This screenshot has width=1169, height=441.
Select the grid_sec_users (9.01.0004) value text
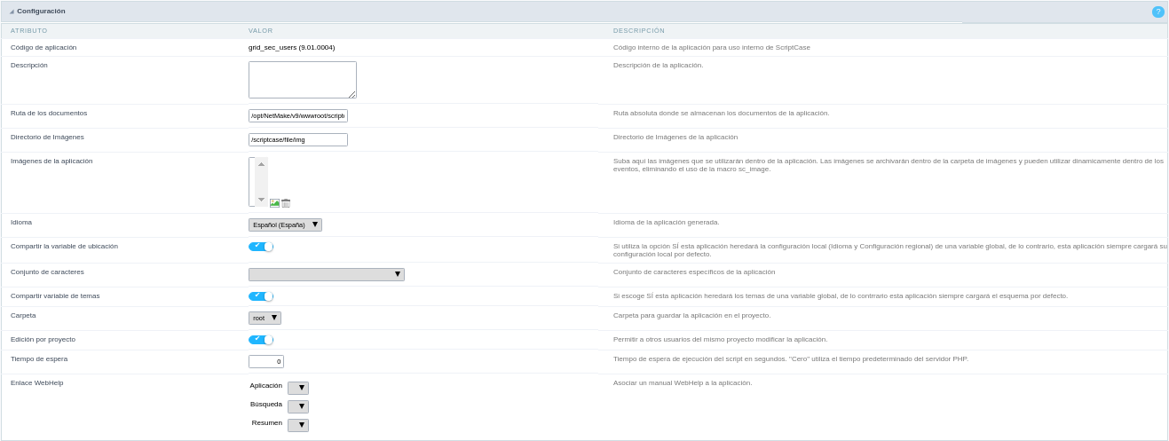click(291, 48)
